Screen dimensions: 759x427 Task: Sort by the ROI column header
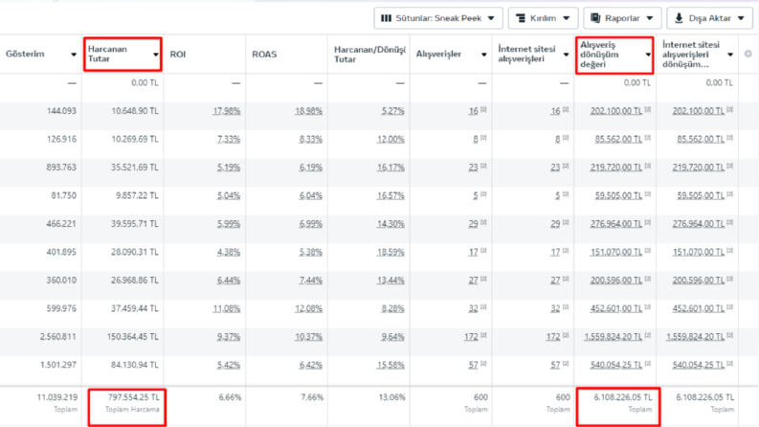pos(178,55)
